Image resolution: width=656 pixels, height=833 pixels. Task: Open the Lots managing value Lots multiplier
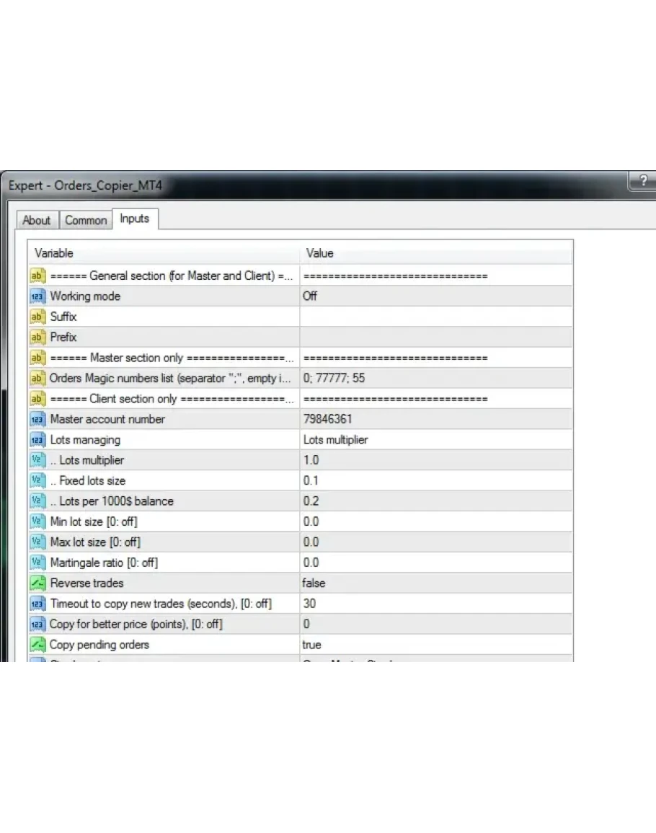click(x=435, y=440)
